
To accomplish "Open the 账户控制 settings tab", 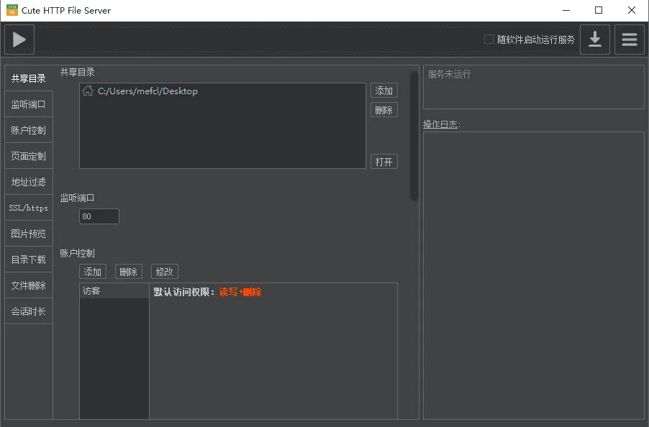I will click(x=28, y=129).
